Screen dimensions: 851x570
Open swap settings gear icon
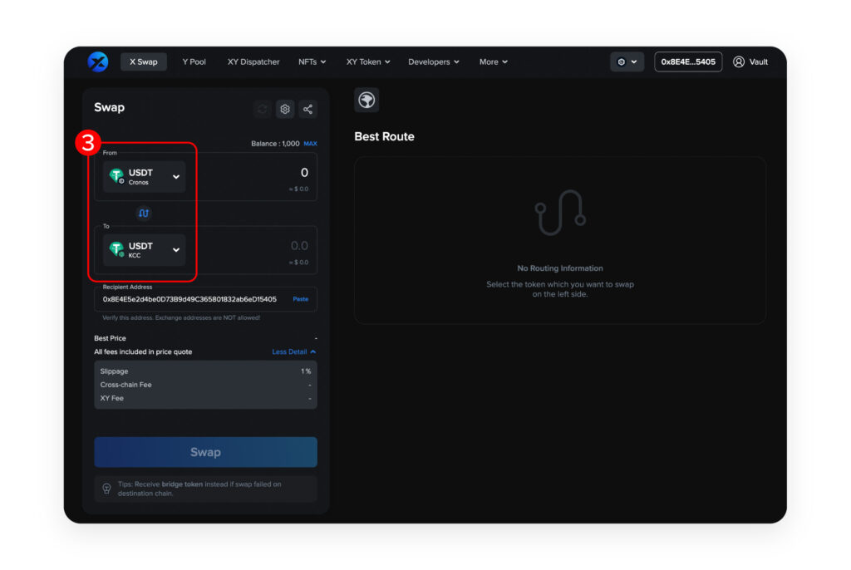click(285, 109)
